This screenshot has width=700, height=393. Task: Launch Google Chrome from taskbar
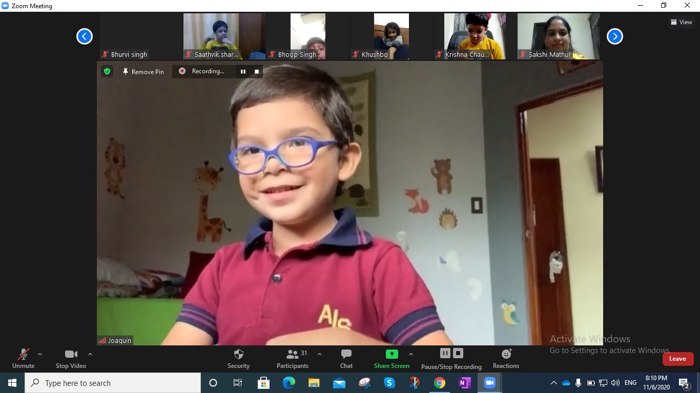pyautogui.click(x=439, y=383)
